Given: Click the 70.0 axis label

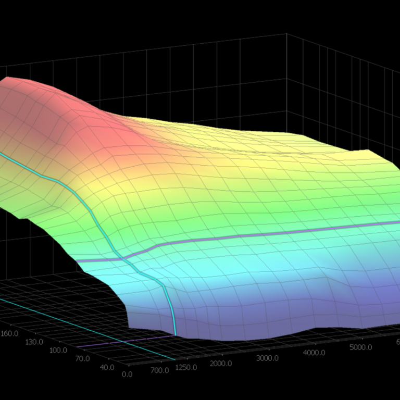Looking at the screenshot, I should [x=82, y=358].
